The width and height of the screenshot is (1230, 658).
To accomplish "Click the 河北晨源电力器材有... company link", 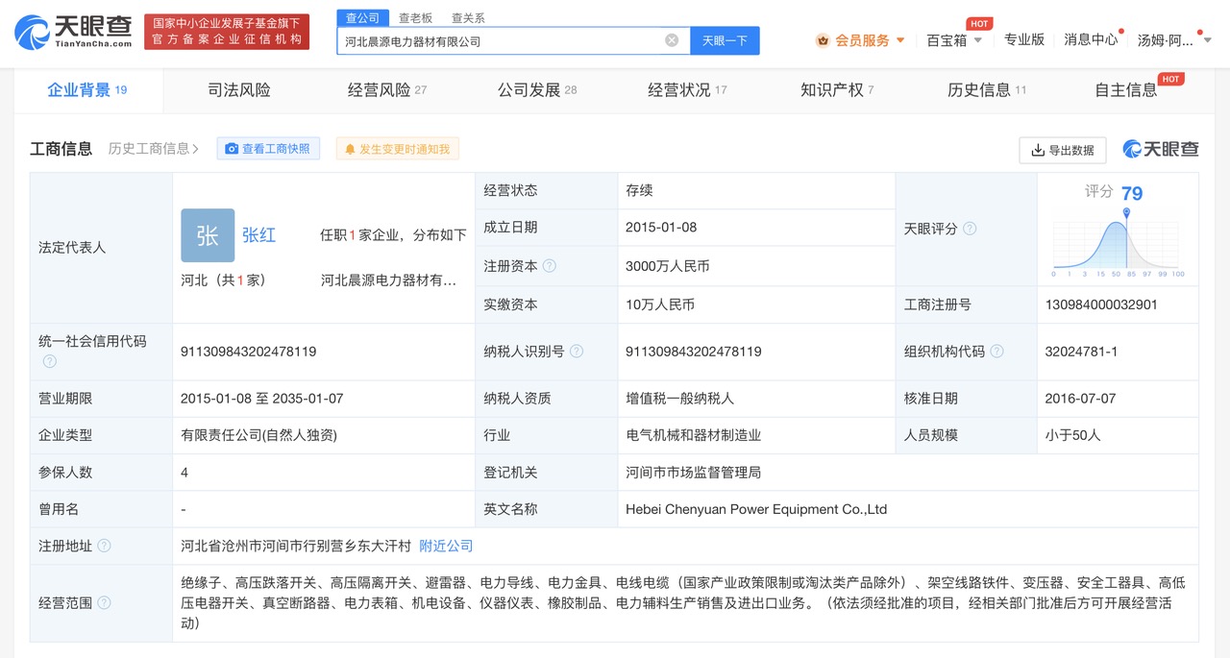I will pyautogui.click(x=388, y=280).
